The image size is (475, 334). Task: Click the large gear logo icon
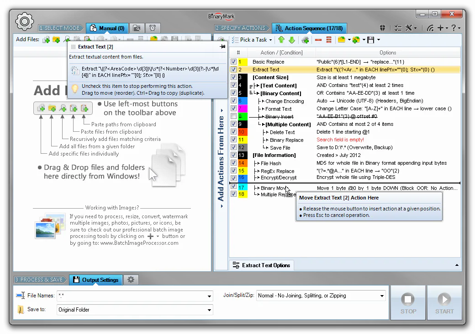coord(24,21)
